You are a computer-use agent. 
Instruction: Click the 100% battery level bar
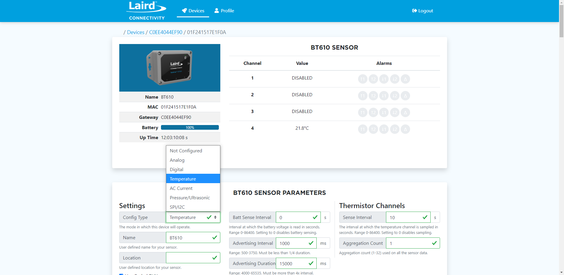pyautogui.click(x=190, y=128)
